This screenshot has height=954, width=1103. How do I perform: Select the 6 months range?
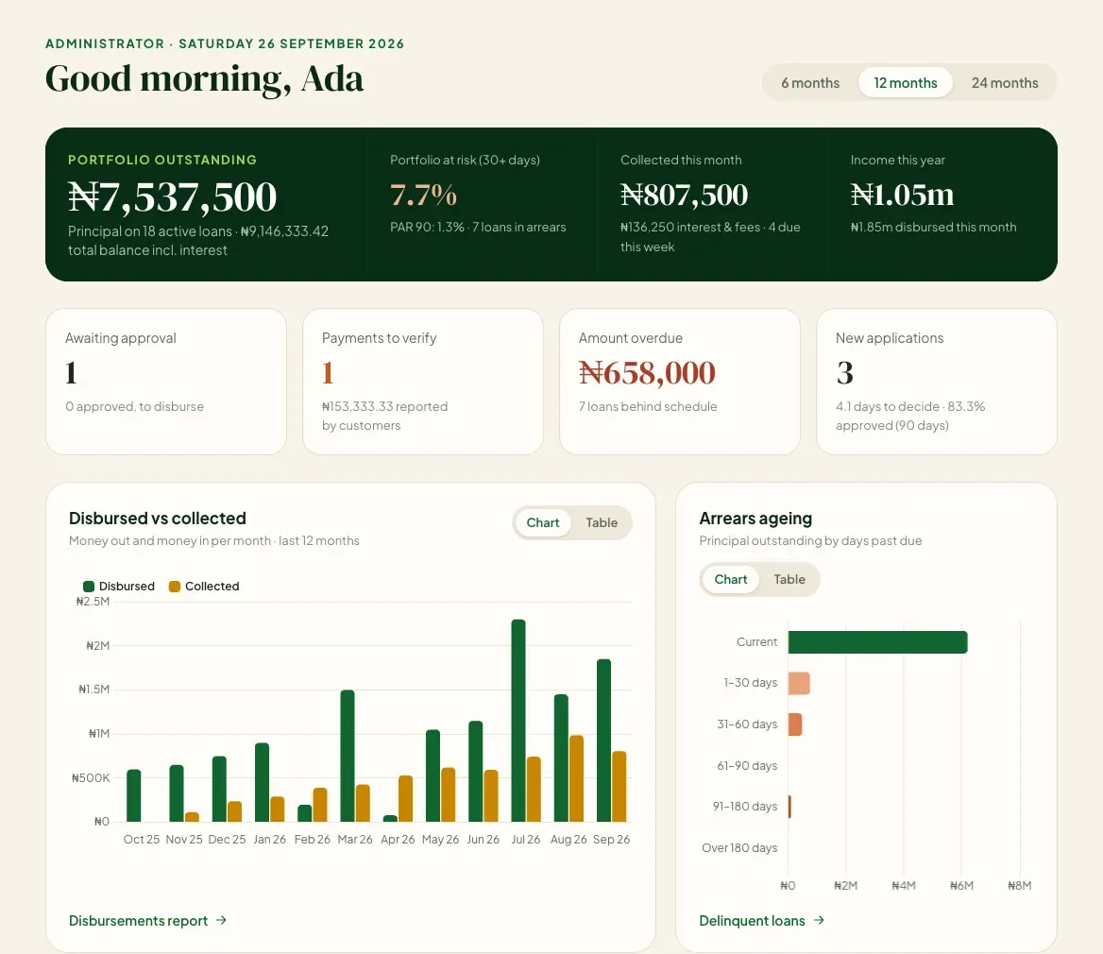(809, 83)
